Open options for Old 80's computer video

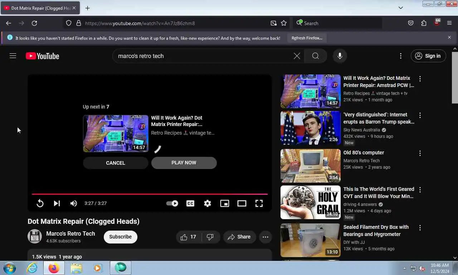pyautogui.click(x=420, y=153)
